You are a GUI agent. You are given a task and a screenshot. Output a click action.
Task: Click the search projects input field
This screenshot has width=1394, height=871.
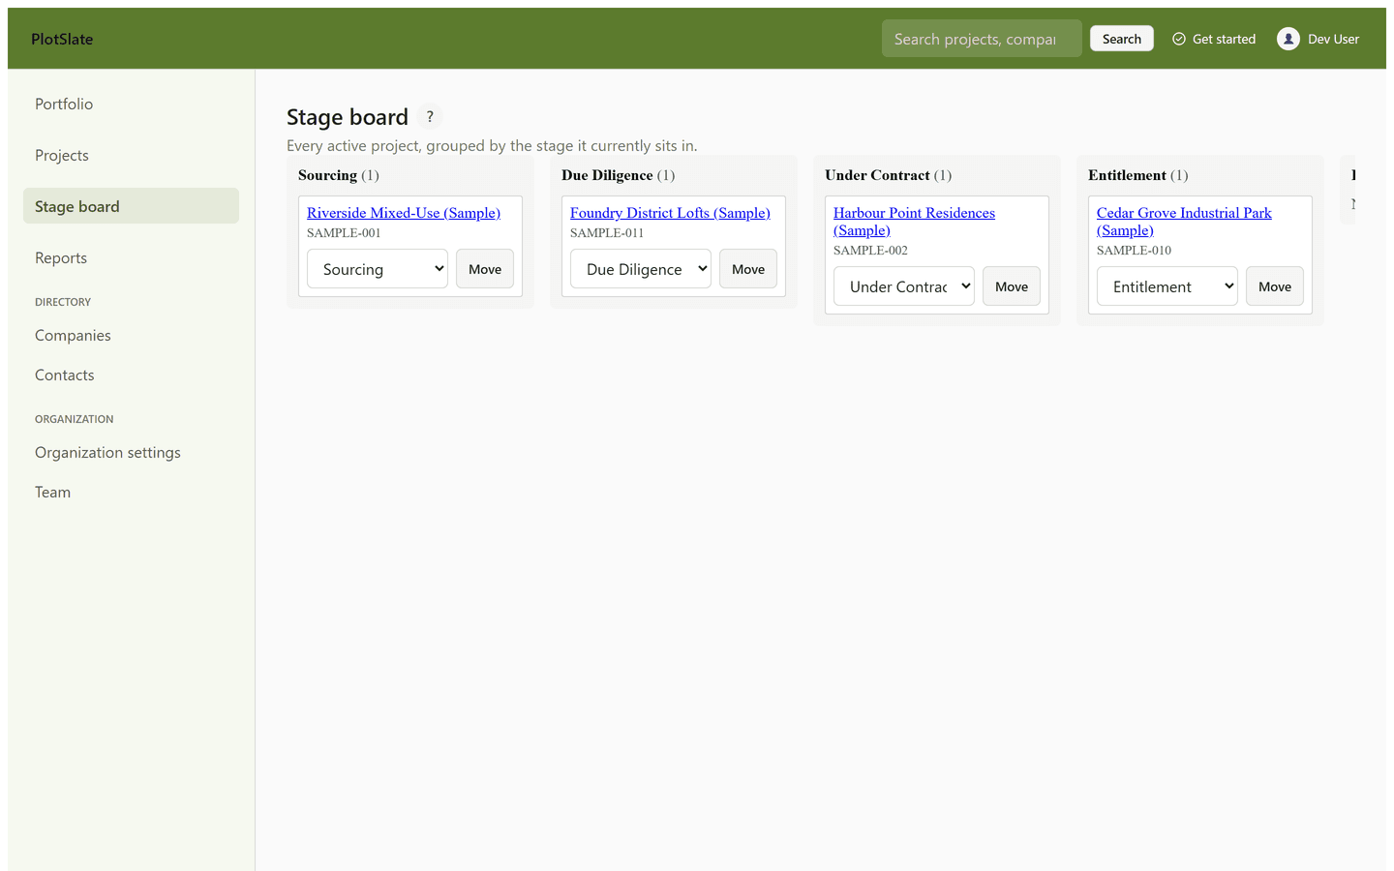[x=982, y=39]
